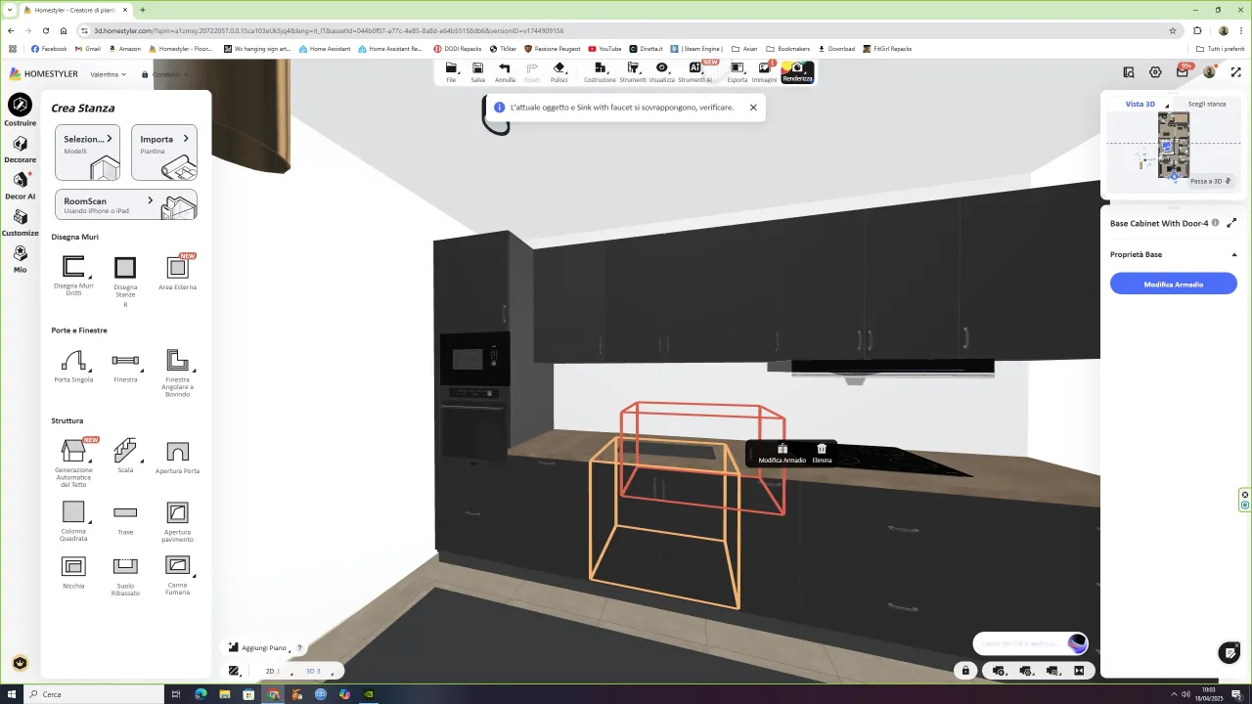The width and height of the screenshot is (1252, 704).
Task: Open the Immagini gallery
Action: pyautogui.click(x=764, y=72)
